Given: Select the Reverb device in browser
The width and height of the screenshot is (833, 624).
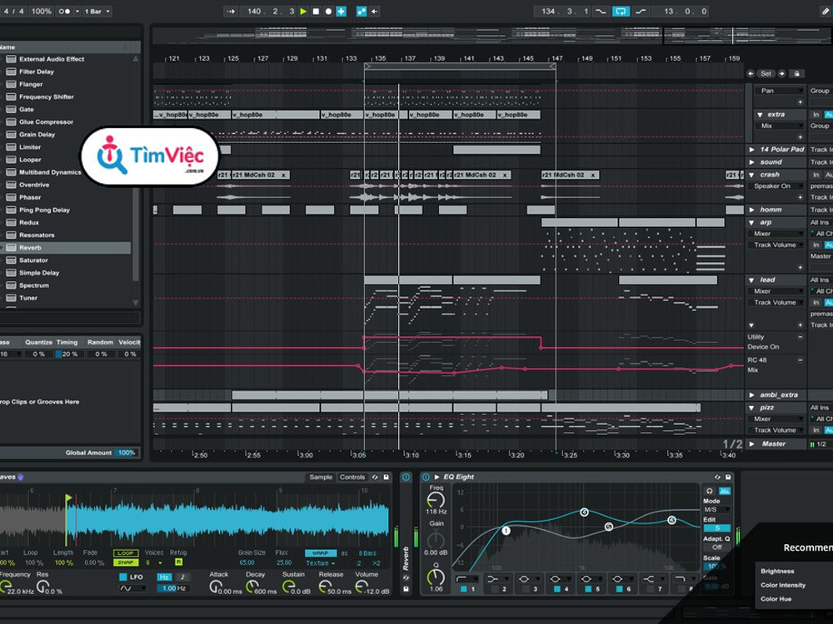Looking at the screenshot, I should tap(30, 248).
